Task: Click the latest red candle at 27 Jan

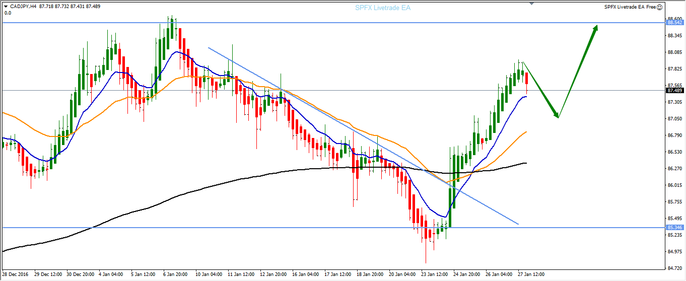Action: pos(526,79)
